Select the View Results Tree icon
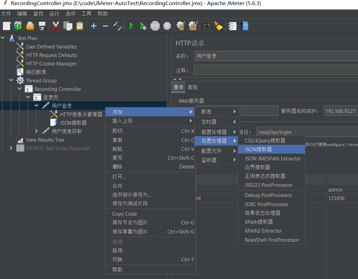Image resolution: width=358 pixels, height=279 pixels. coord(20,140)
